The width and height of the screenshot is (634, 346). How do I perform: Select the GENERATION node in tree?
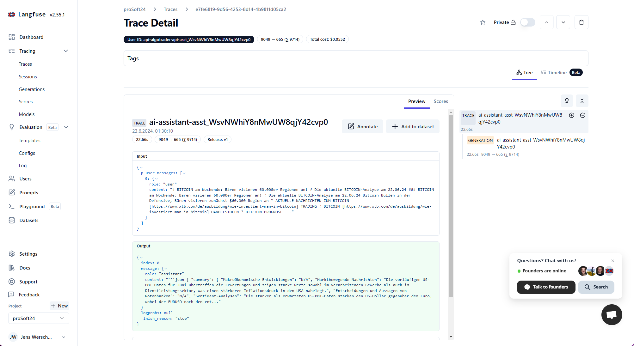tap(526, 147)
